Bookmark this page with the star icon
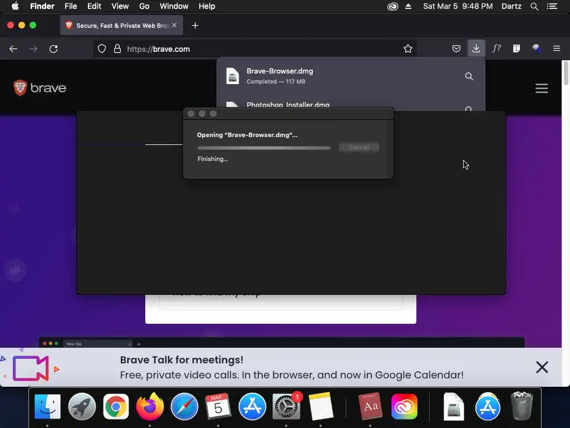 (x=408, y=49)
